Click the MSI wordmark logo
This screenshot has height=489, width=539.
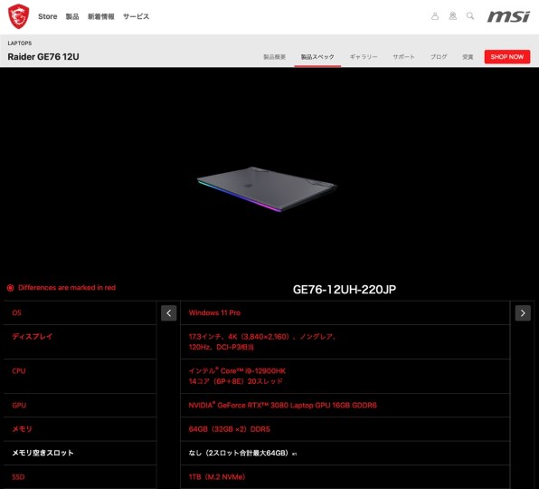[508, 16]
